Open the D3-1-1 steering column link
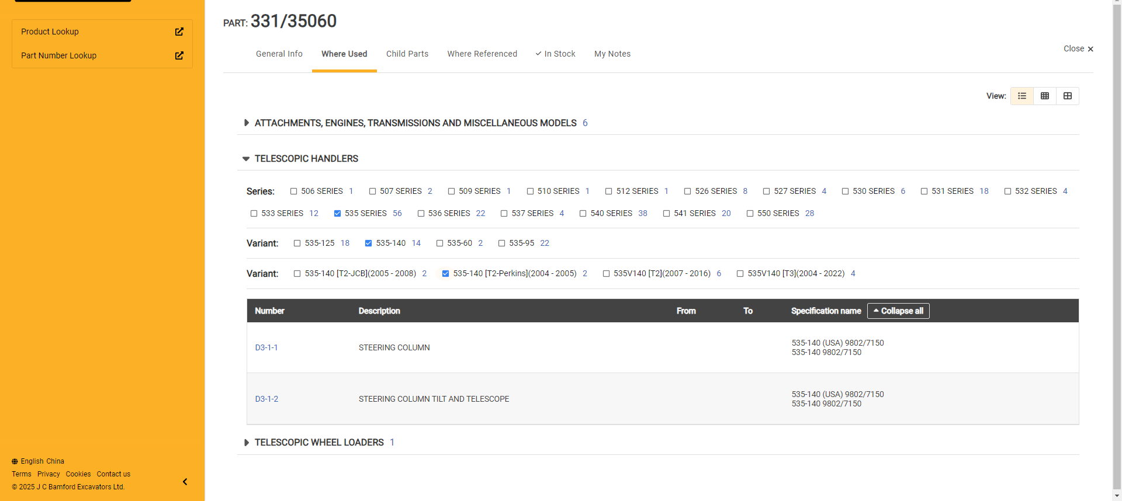Screen dimensions: 1122x501 click(266, 347)
